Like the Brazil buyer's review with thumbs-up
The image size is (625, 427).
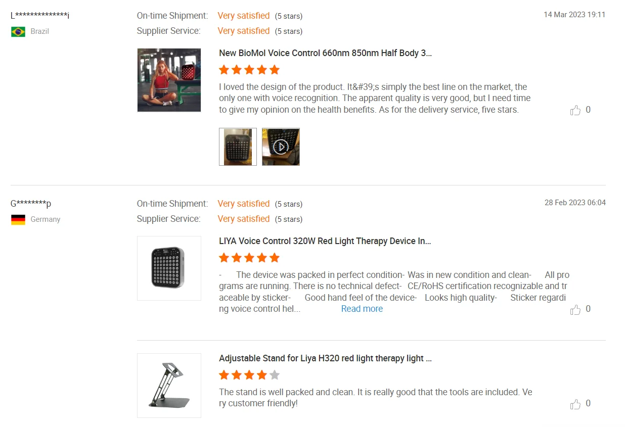point(575,110)
